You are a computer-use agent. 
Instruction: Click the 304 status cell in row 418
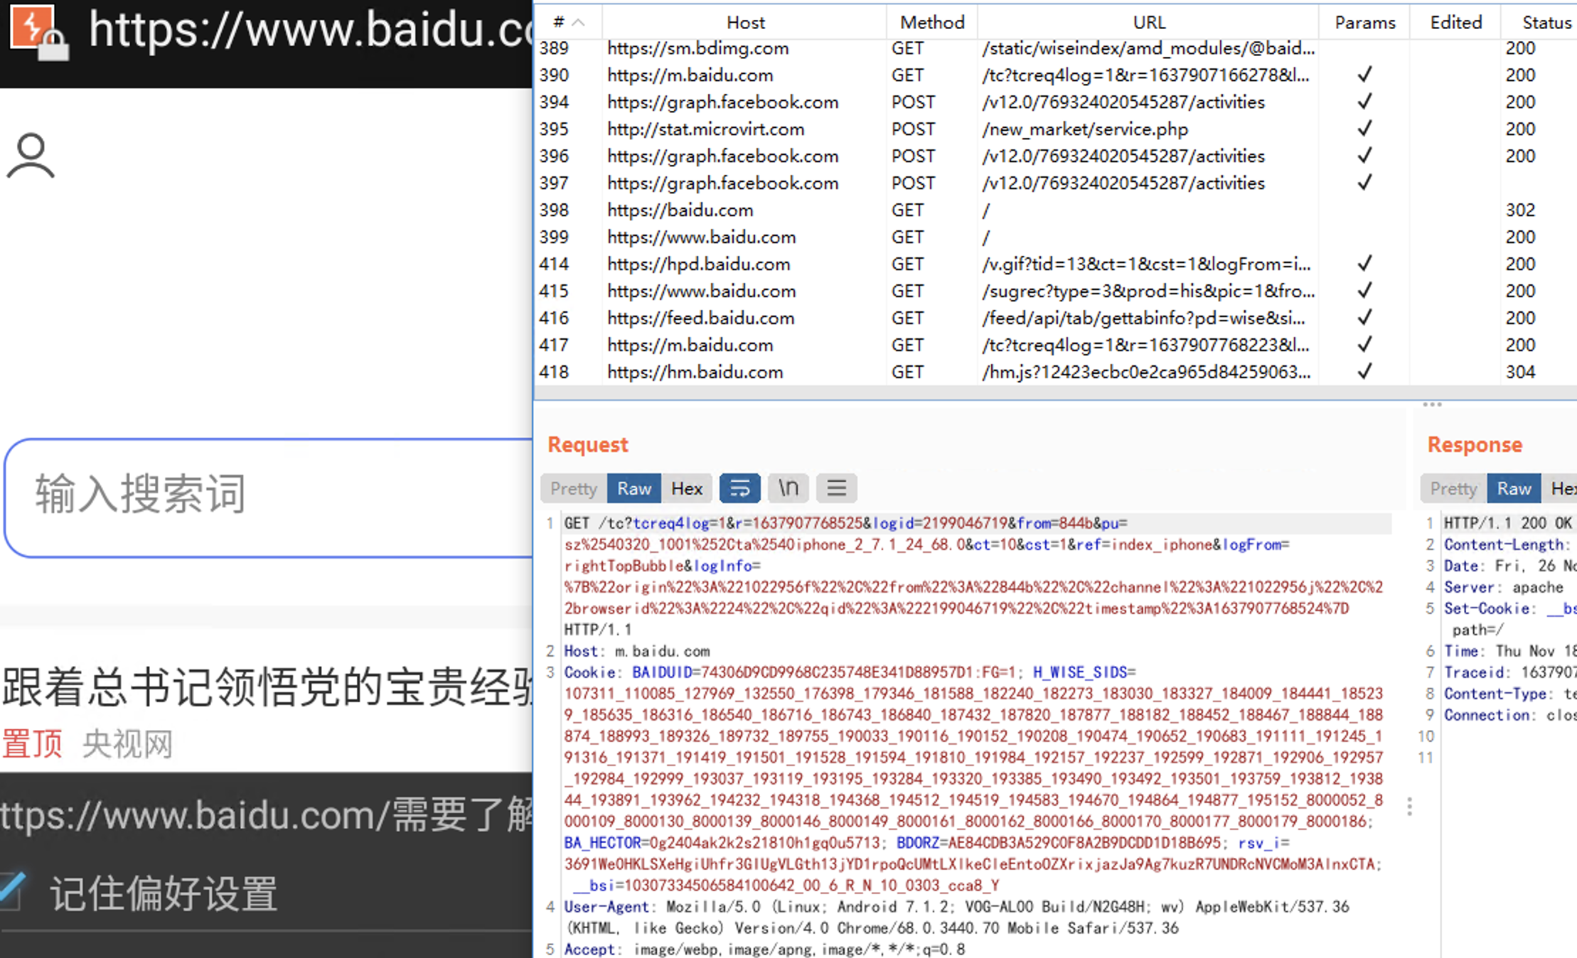click(1520, 372)
